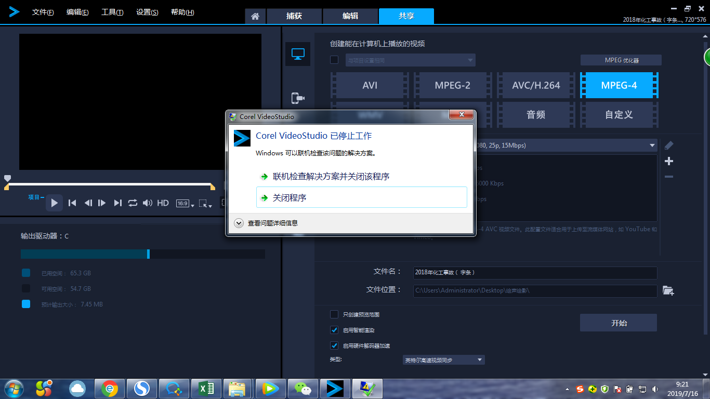Viewport: 710px width, 399px height.
Task: Click the 预计输出大小 color swatch
Action: (x=26, y=304)
